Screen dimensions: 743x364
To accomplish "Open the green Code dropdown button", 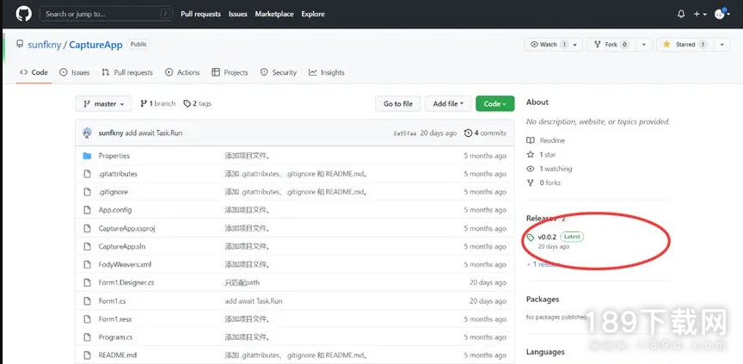I will [495, 104].
